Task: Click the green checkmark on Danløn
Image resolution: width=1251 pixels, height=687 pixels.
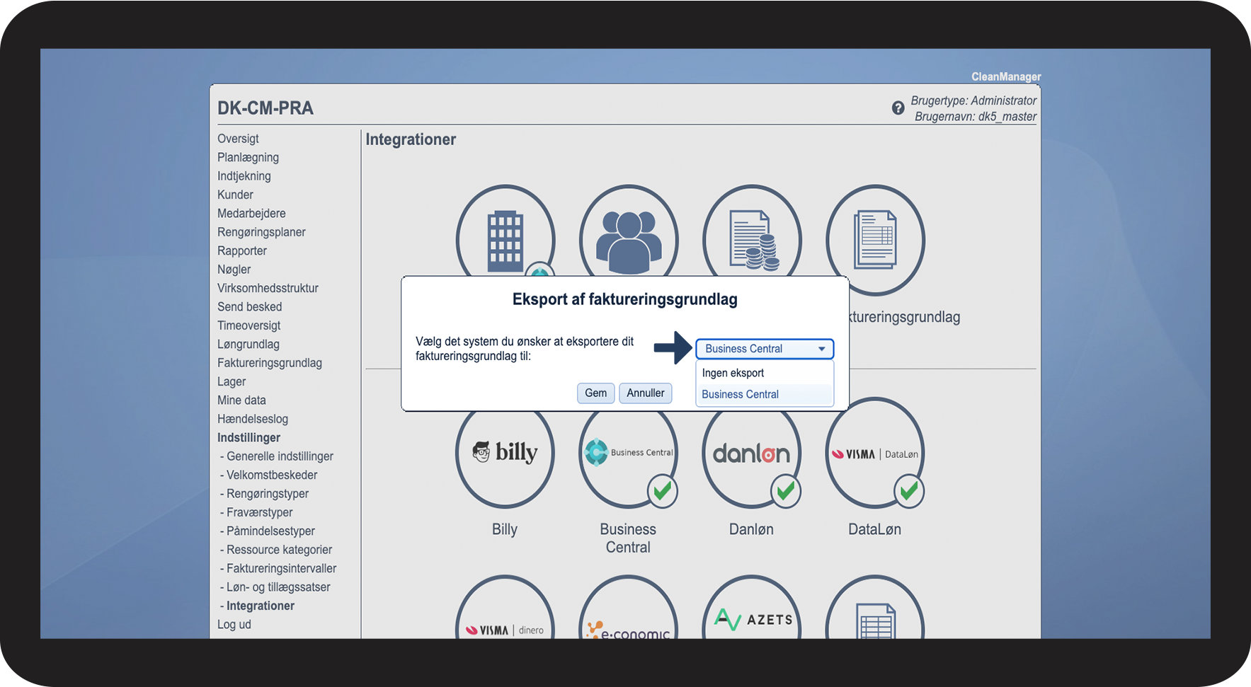Action: pyautogui.click(x=786, y=490)
